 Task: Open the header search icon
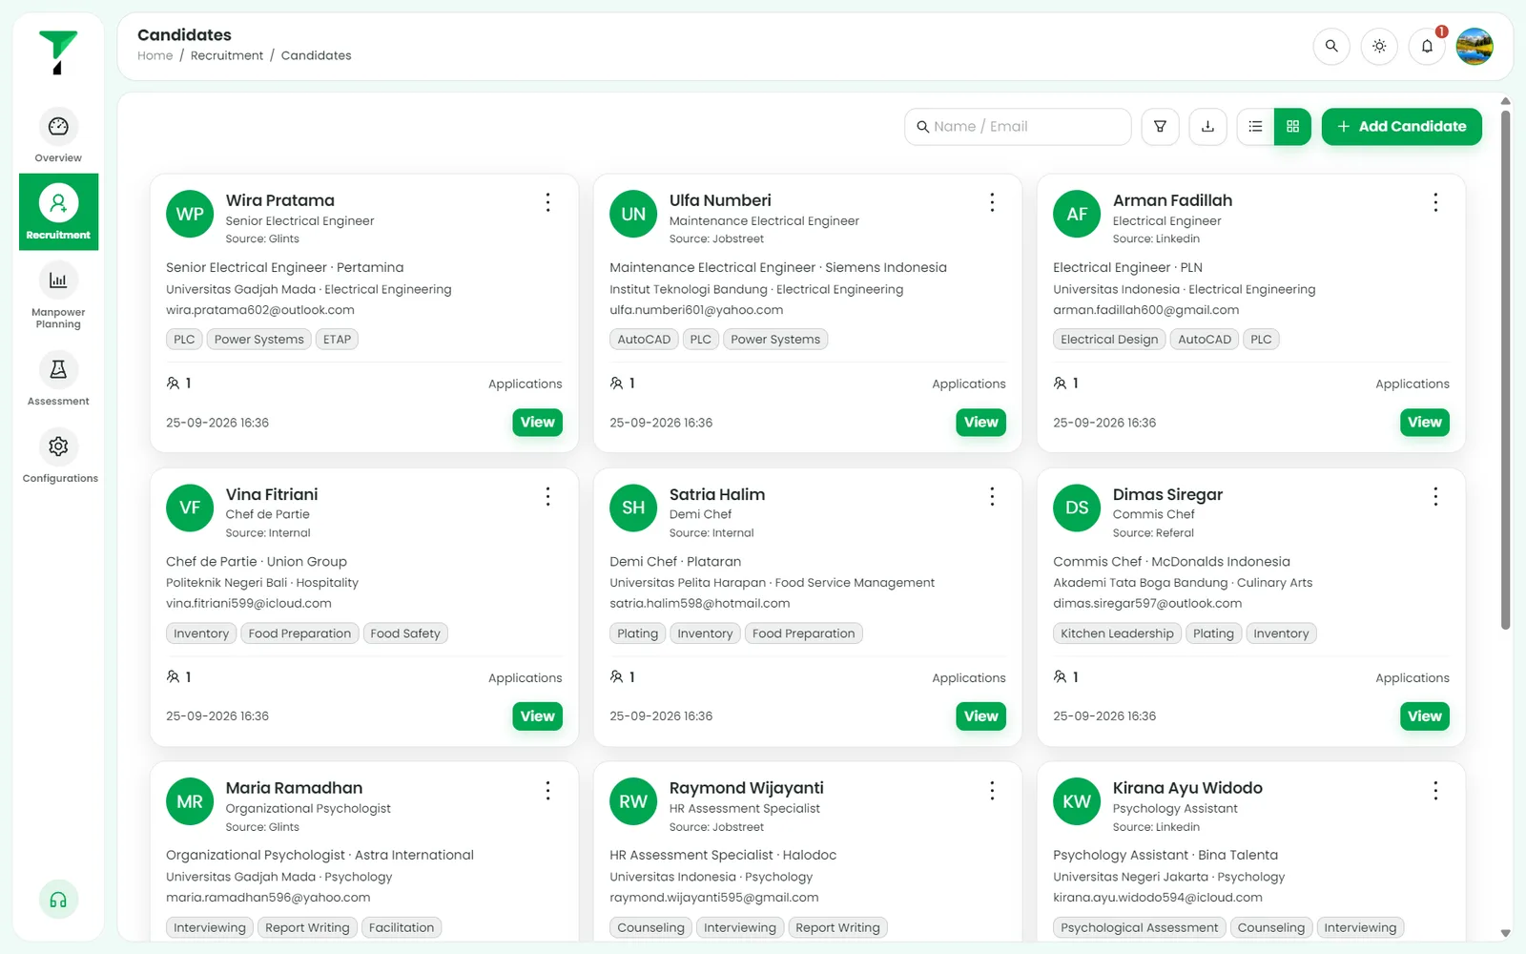tap(1331, 46)
